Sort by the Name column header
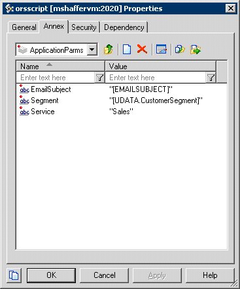Screen dimensions: 240x289 click(60, 66)
